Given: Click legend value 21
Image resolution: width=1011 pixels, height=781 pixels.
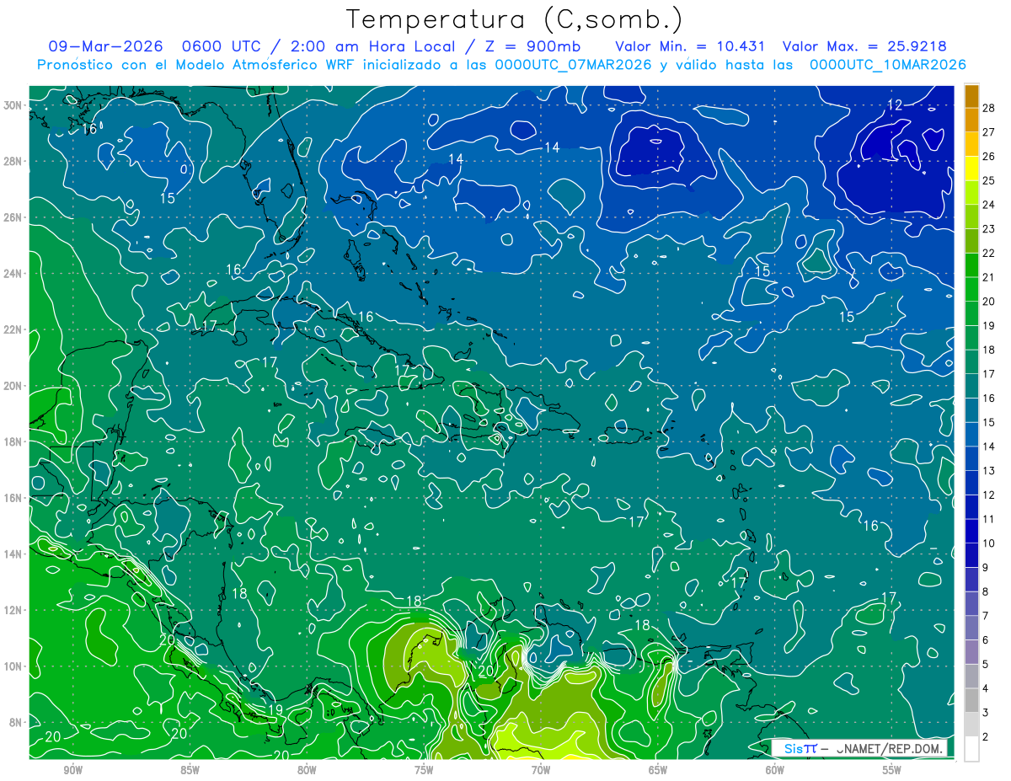Looking at the screenshot, I should click(x=989, y=277).
